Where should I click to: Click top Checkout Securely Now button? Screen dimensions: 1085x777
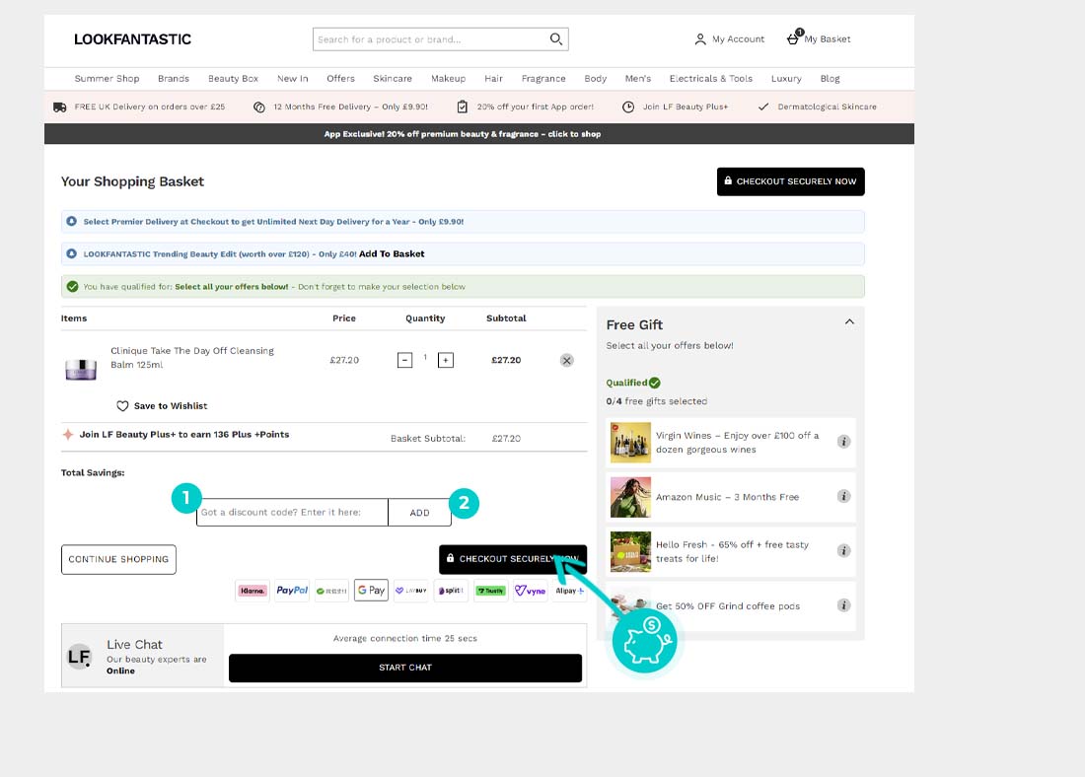pyautogui.click(x=790, y=181)
